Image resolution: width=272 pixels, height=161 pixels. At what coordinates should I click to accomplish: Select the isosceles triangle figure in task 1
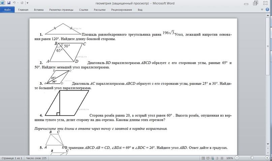(63, 29)
